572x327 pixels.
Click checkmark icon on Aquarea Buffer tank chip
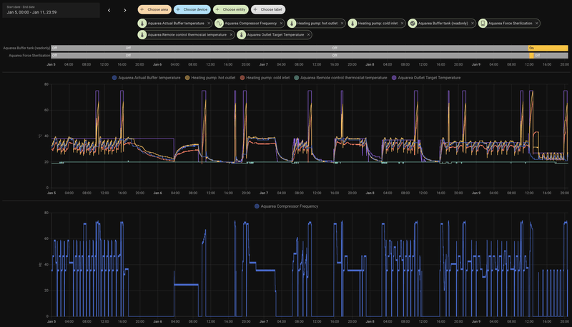[413, 24]
